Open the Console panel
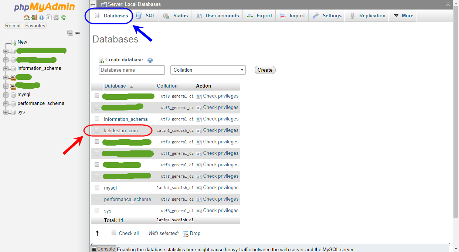This screenshot has width=459, height=252. click(104, 249)
